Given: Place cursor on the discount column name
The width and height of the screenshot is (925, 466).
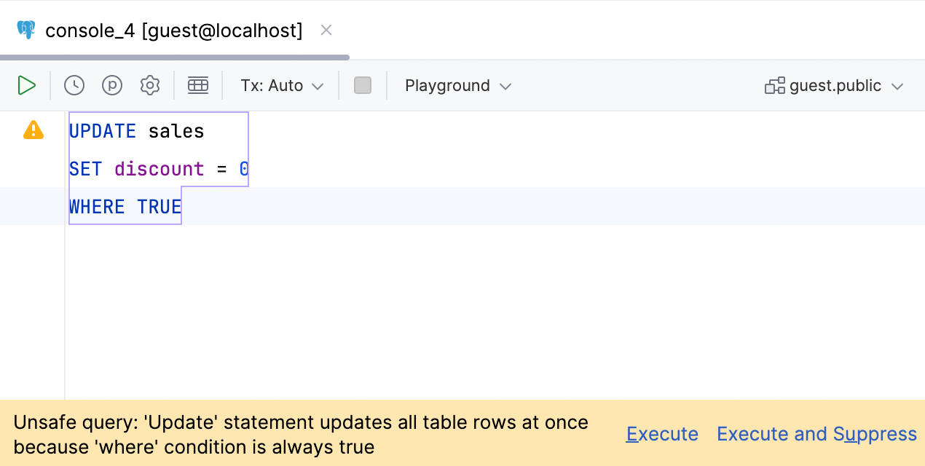Looking at the screenshot, I should 160,170.
